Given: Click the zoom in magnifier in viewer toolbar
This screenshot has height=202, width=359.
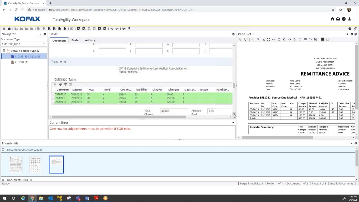Looking at the screenshot, I should coord(253,39).
